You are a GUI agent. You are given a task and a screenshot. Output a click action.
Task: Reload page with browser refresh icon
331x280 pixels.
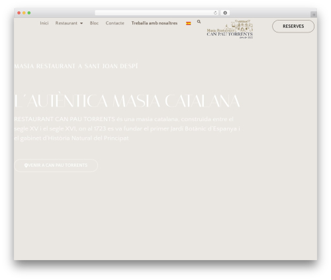[215, 13]
